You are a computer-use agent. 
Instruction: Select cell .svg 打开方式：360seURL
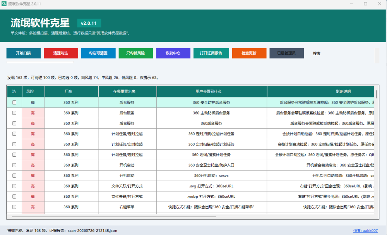212,186
